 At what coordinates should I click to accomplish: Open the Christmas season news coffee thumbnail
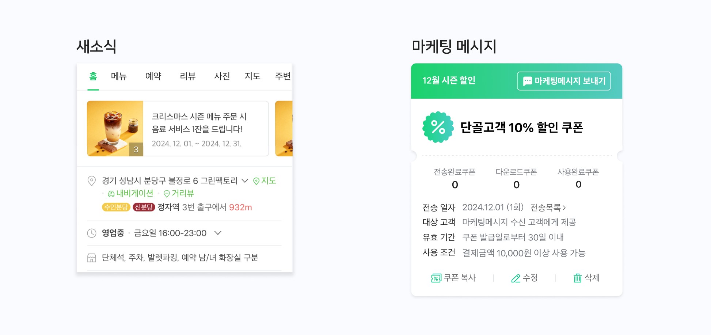click(115, 129)
